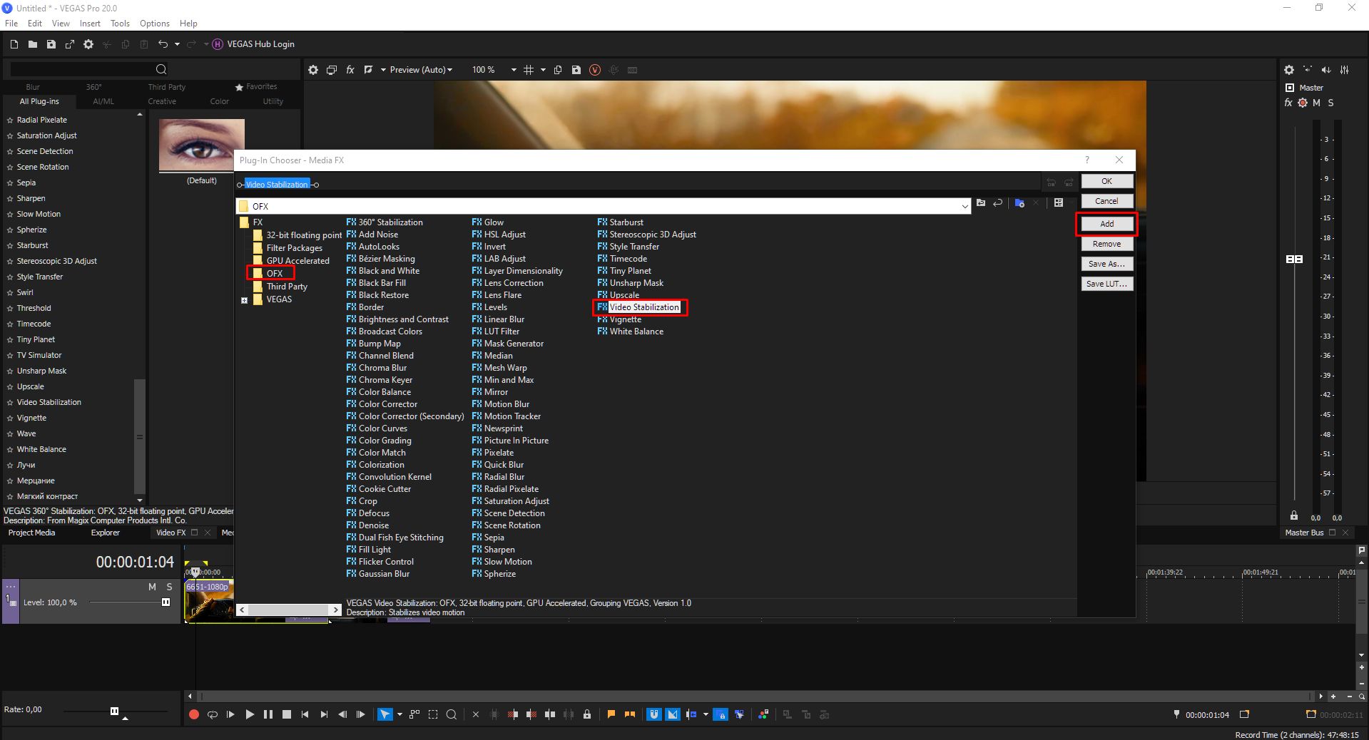Open the Auto Ripple mode dropdown arrow

pyautogui.click(x=706, y=714)
